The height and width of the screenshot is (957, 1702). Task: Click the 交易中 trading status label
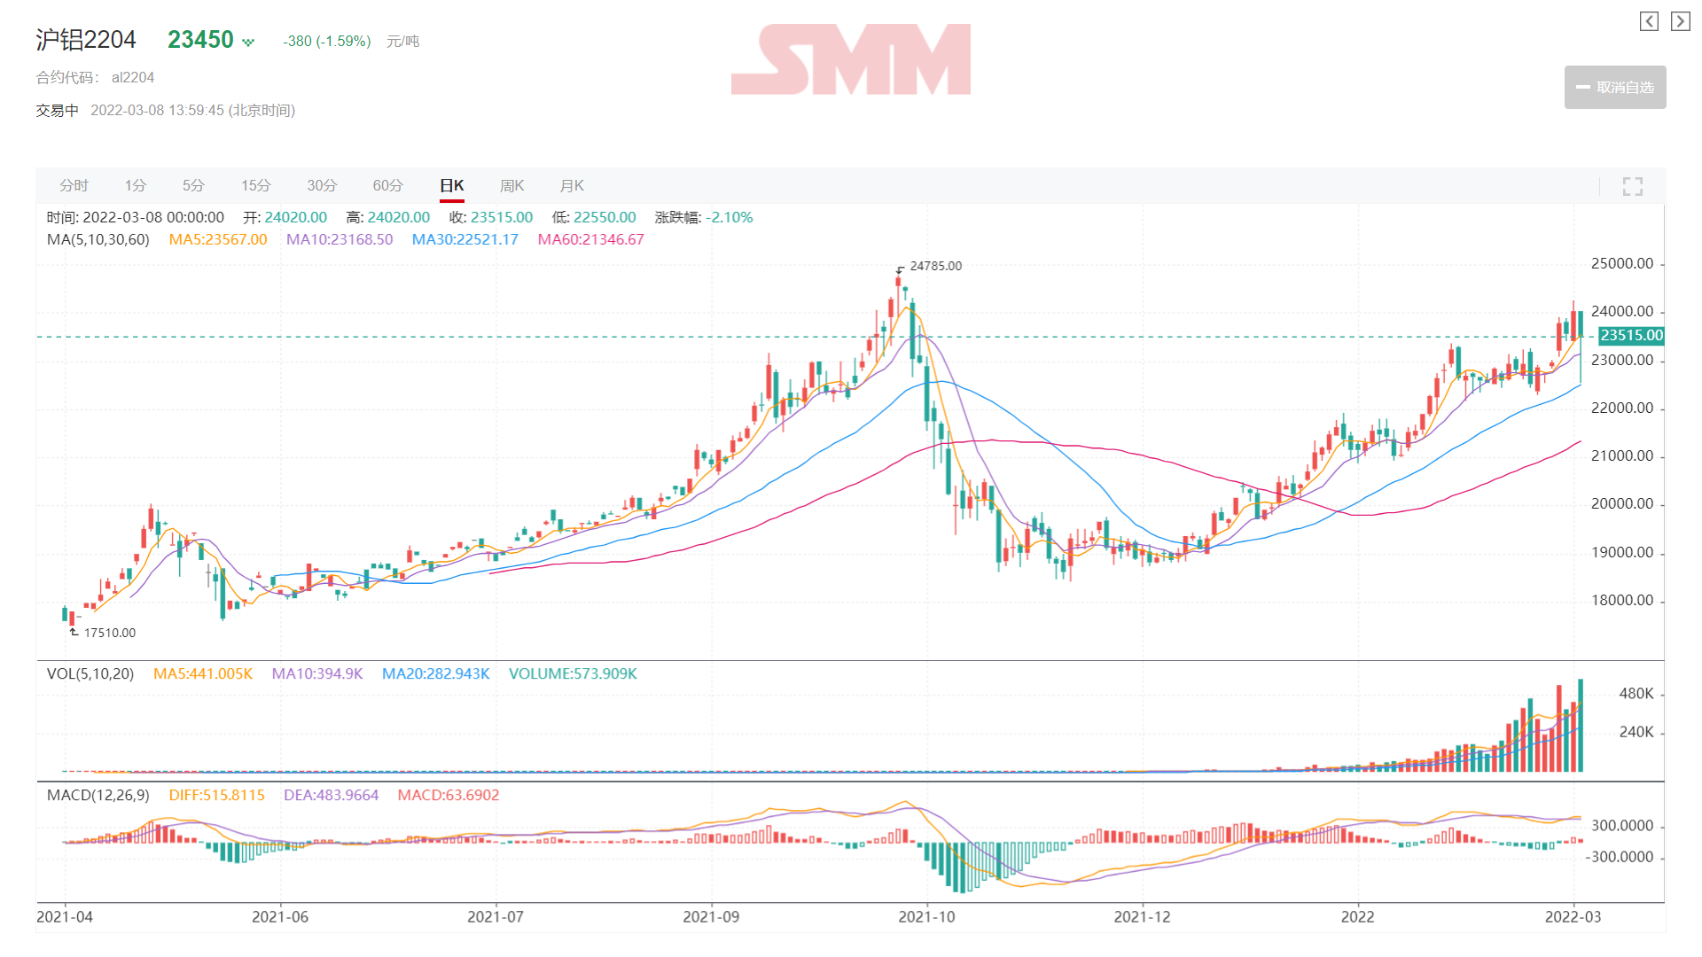tap(57, 110)
